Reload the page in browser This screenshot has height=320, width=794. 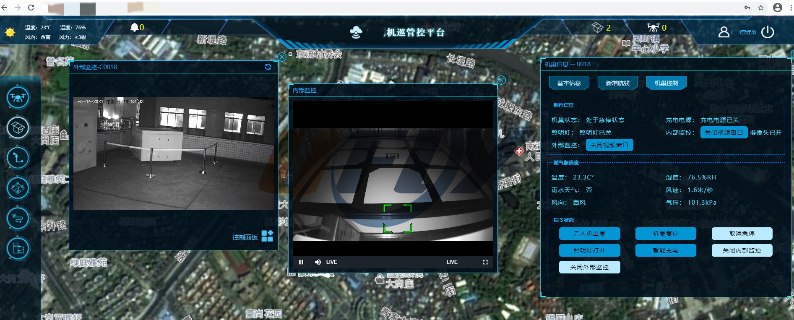pos(31,8)
